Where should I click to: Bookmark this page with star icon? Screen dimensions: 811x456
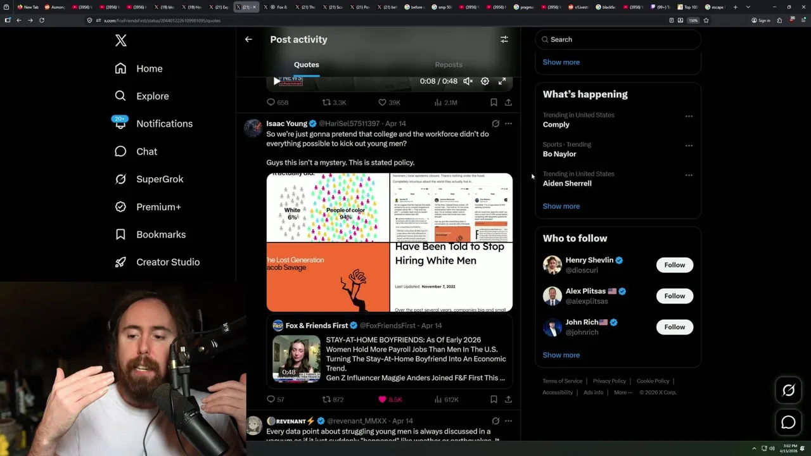coord(706,20)
